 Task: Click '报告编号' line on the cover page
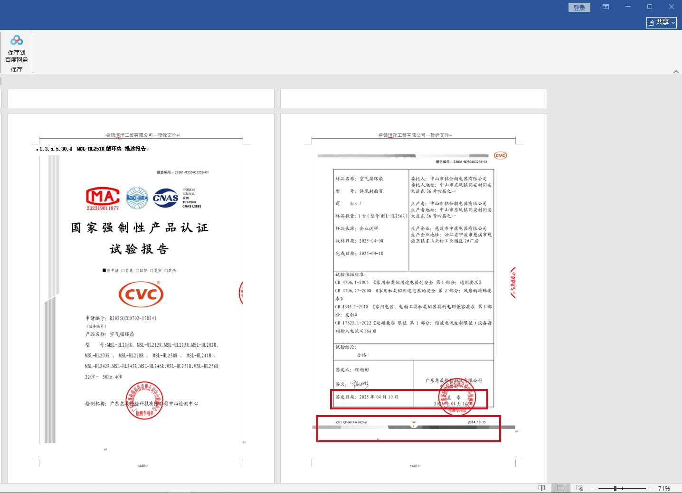(183, 172)
